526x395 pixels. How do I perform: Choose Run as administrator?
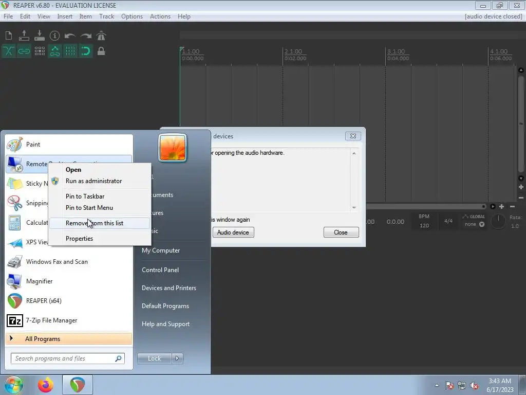tap(100, 181)
